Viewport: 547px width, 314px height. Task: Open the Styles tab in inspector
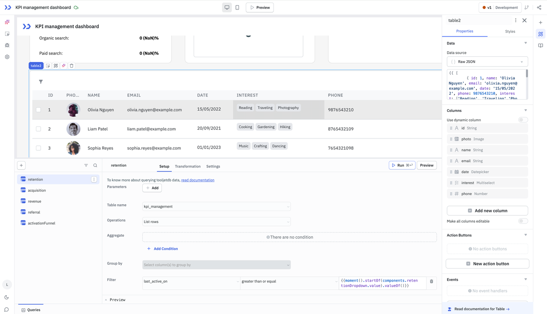510,31
